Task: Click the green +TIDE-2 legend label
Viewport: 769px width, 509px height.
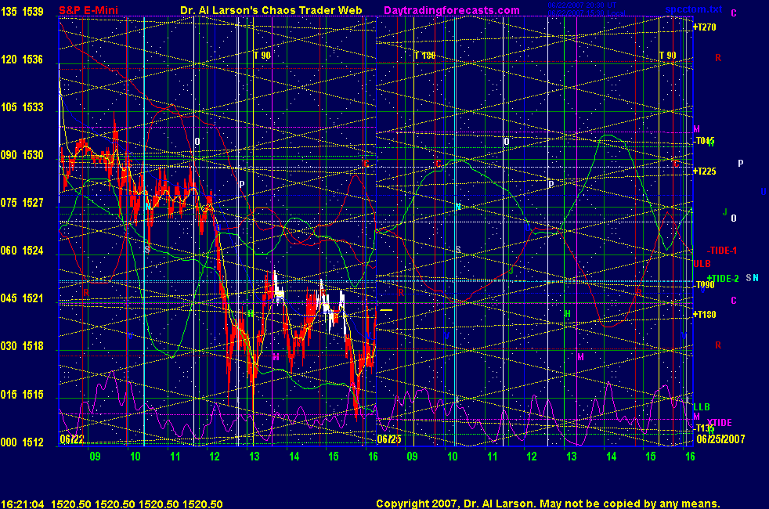Action: tap(723, 279)
